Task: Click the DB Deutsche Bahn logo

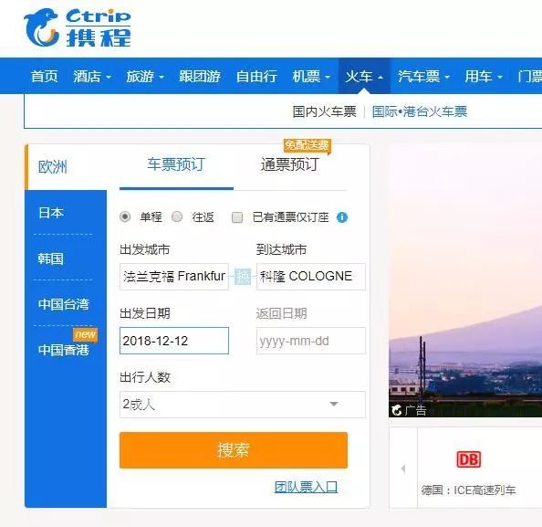Action: (x=469, y=459)
